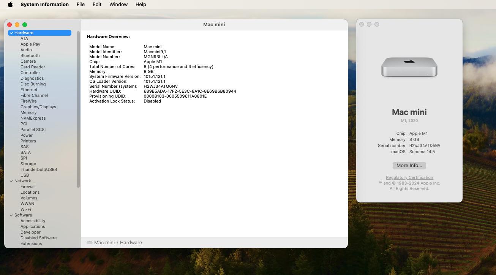Open the System Information menu
496x275 pixels.
44,5
